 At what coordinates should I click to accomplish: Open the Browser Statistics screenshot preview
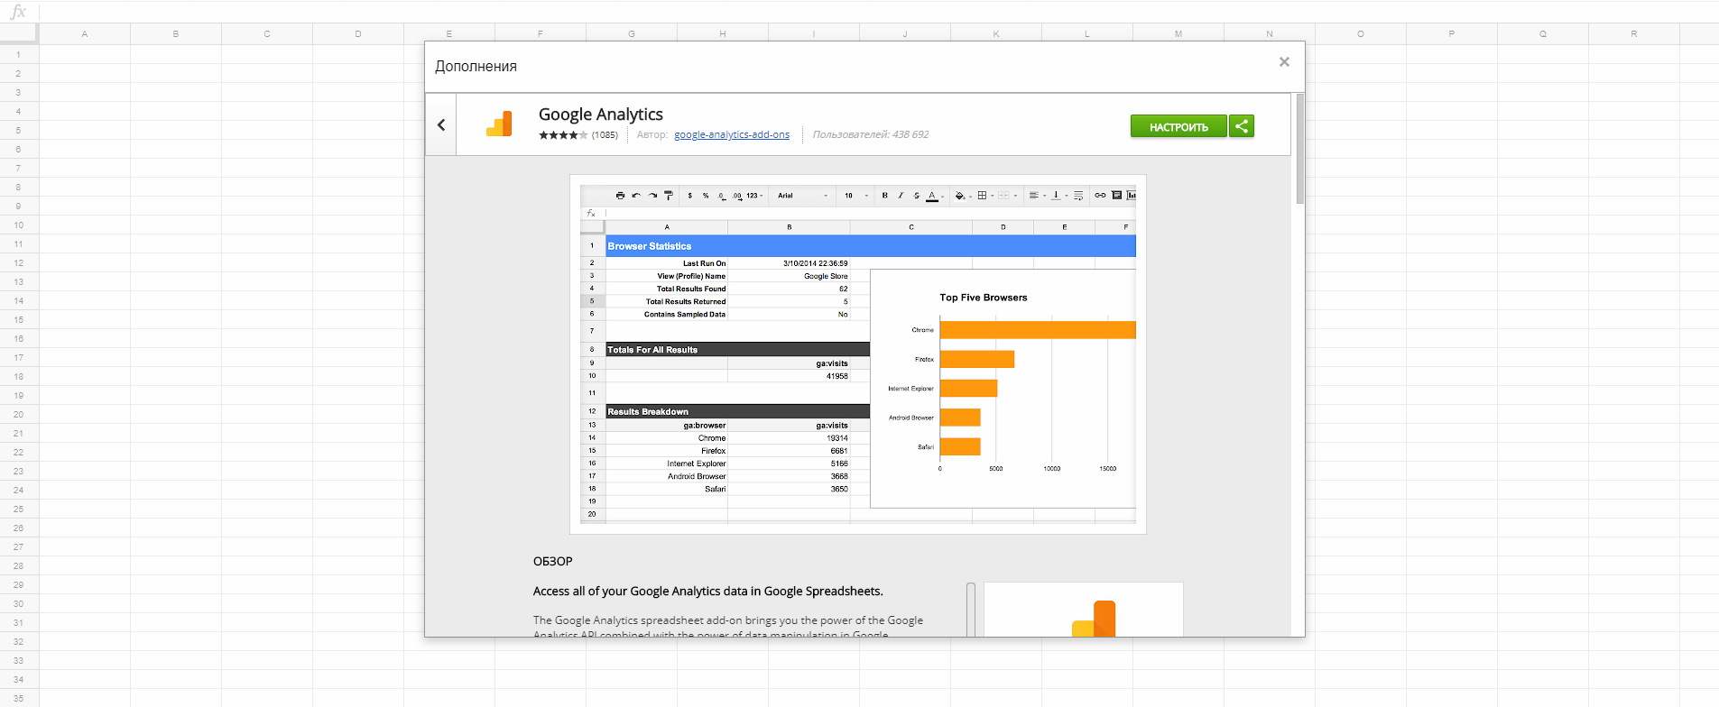[858, 354]
